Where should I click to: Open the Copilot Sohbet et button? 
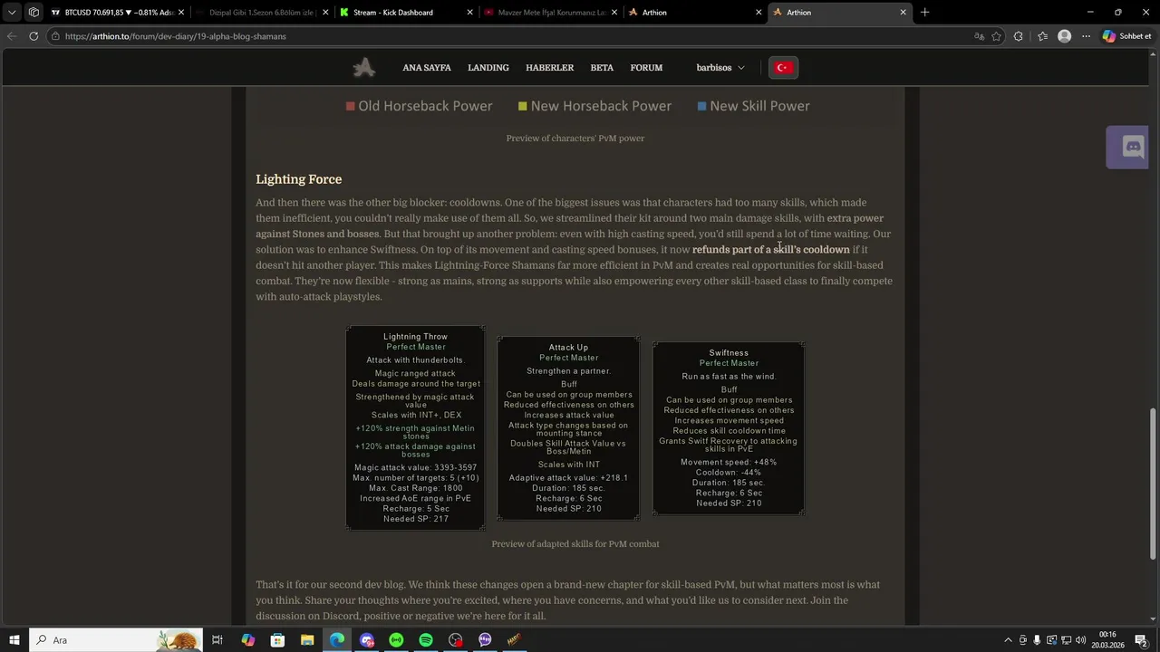(1126, 36)
